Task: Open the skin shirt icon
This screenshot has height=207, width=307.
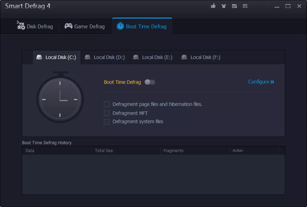Action: [x=224, y=6]
